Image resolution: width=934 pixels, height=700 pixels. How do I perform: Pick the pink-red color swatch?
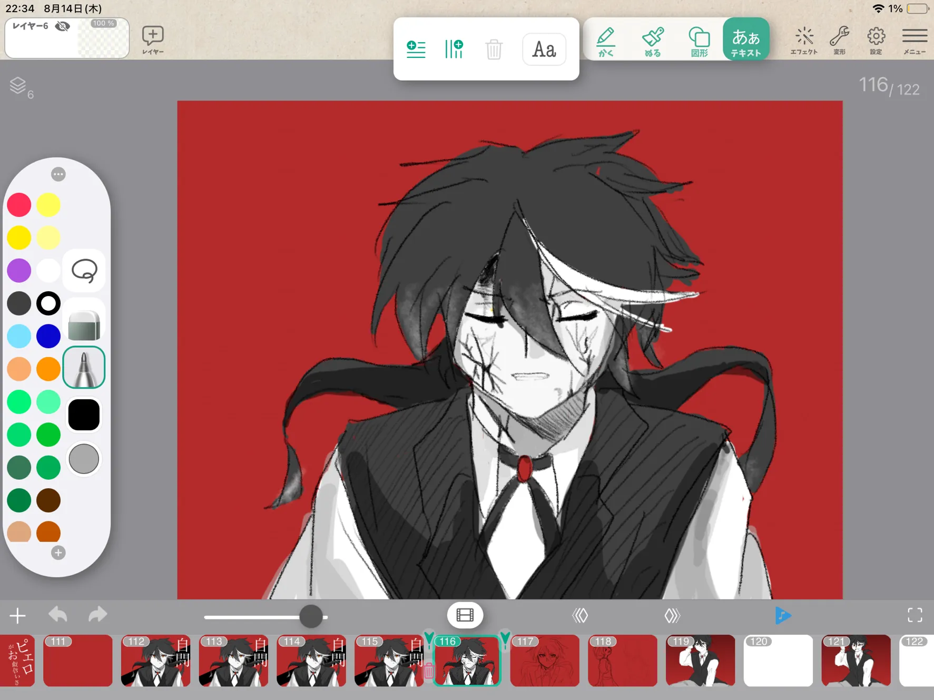[19, 205]
